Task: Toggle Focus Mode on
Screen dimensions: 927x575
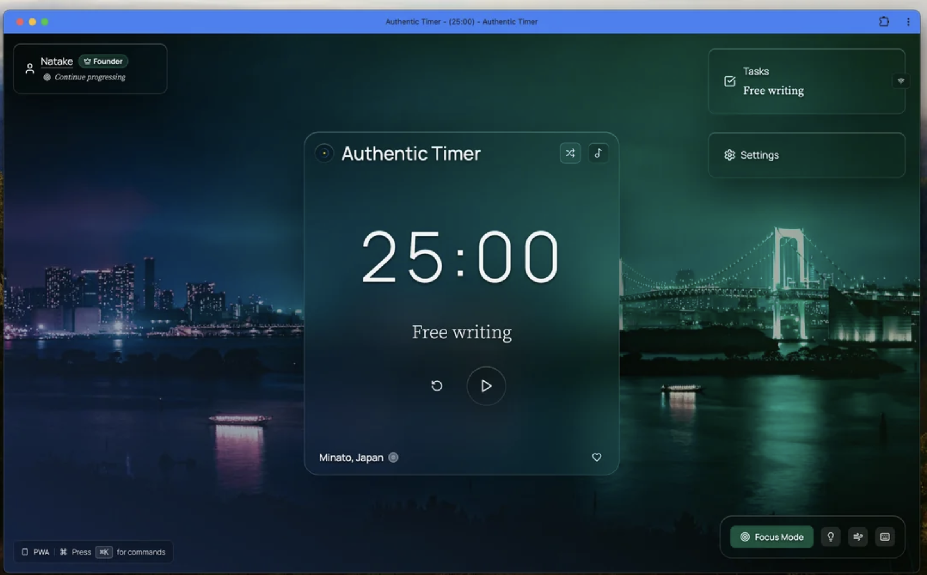Action: (x=772, y=537)
